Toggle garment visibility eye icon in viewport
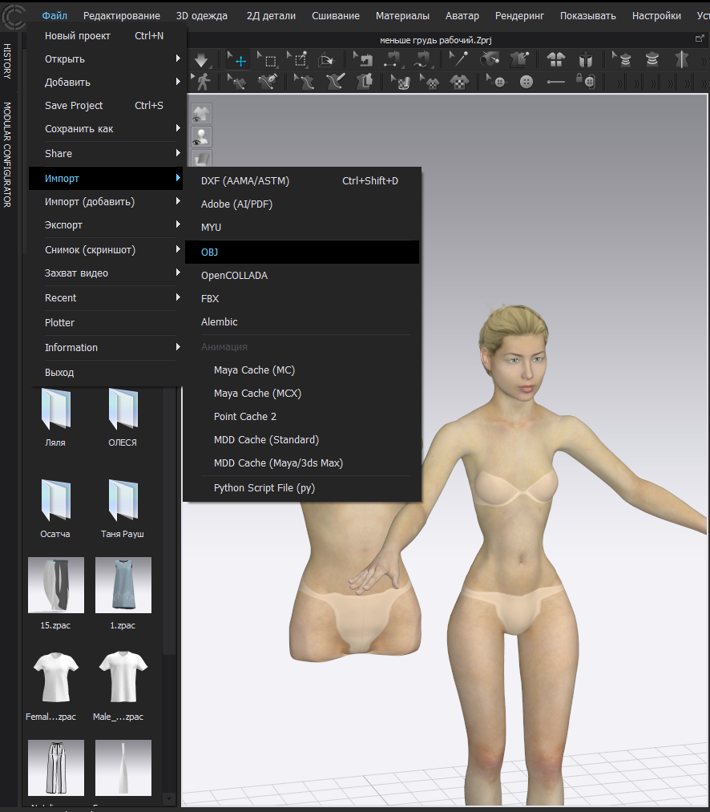The width and height of the screenshot is (710, 812). pos(201,114)
